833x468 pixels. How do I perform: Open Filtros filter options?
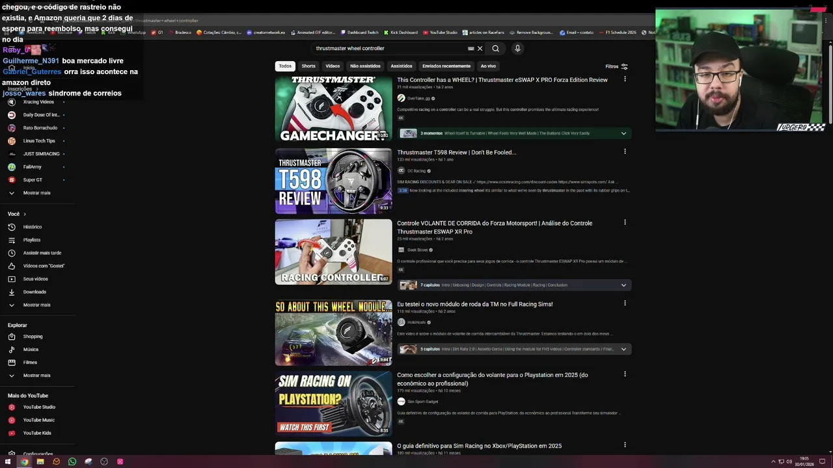click(x=616, y=66)
